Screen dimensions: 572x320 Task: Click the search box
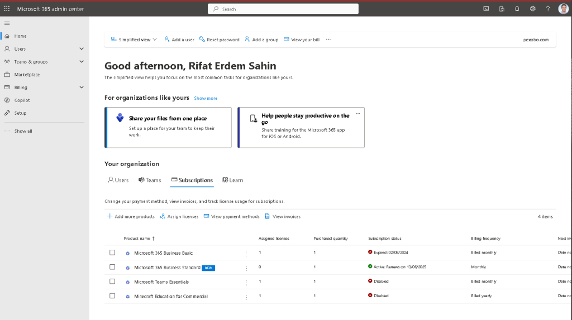(x=283, y=9)
